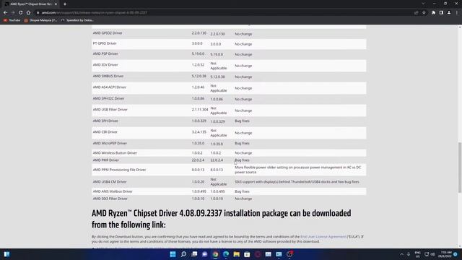Bookmark this page with the star icon

click(424, 13)
